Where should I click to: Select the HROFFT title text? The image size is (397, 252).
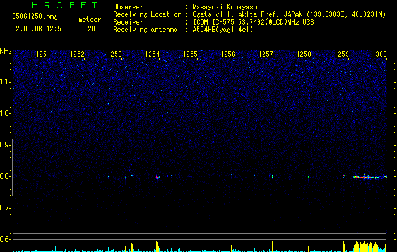click(x=64, y=5)
